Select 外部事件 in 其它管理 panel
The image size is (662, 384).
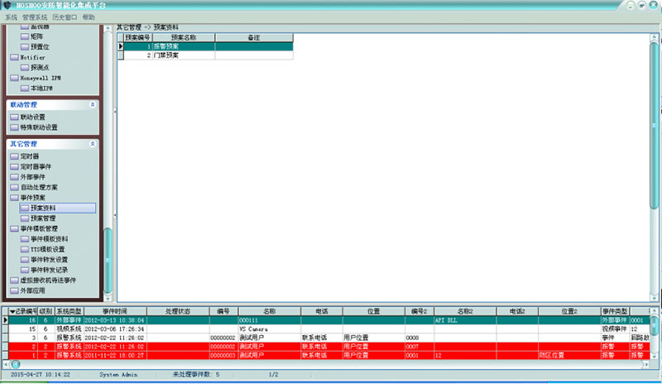point(31,177)
